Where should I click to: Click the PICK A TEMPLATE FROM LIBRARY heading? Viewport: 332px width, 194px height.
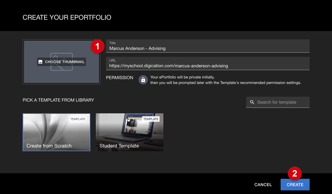(58, 100)
